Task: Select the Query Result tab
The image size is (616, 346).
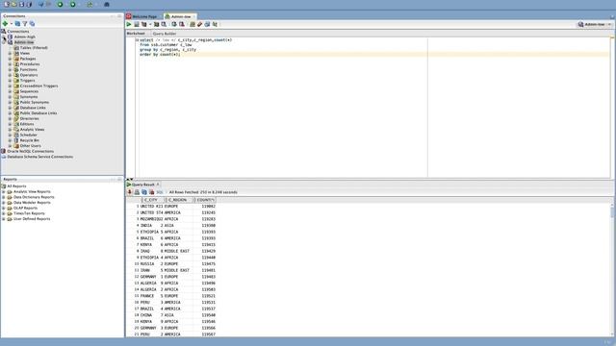Action: coord(143,185)
